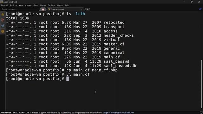Click 'sasl_passwd.db' in the listing

pyautogui.click(x=120, y=66)
